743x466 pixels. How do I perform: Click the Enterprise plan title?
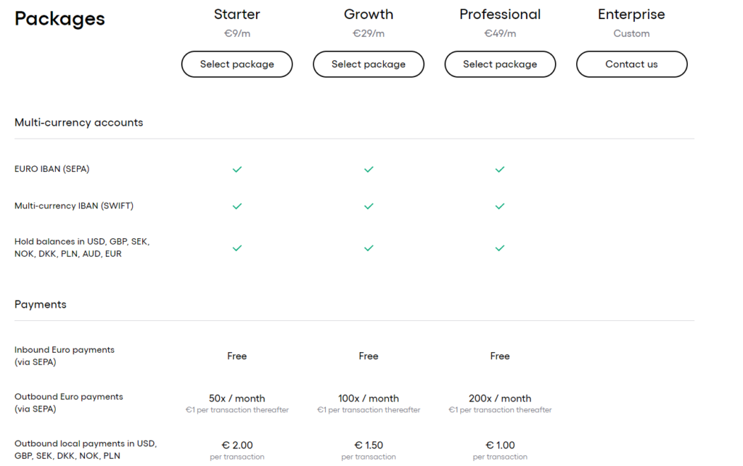[631, 15]
